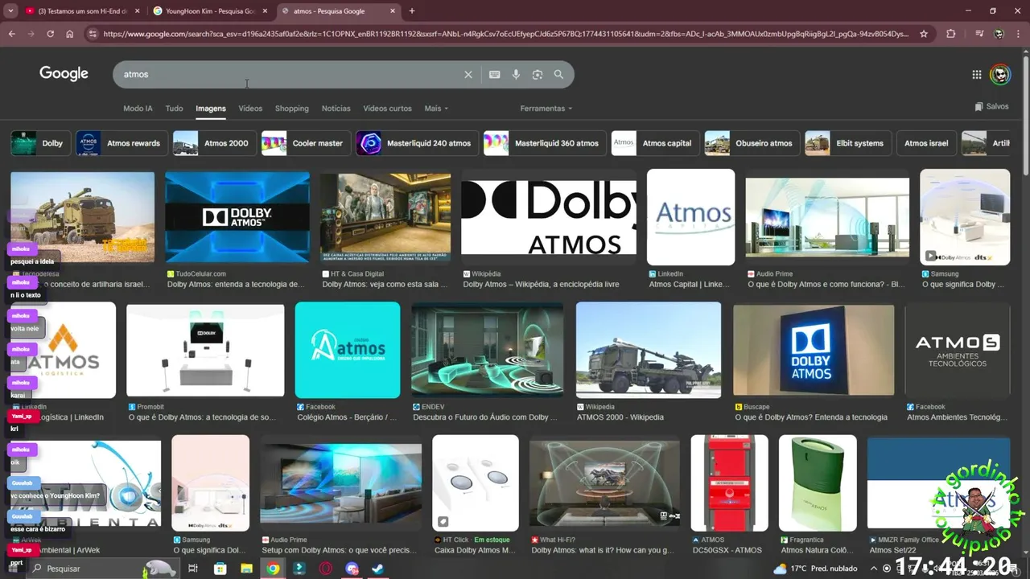Select the Imagens tab
The image size is (1030, 579).
point(211,109)
